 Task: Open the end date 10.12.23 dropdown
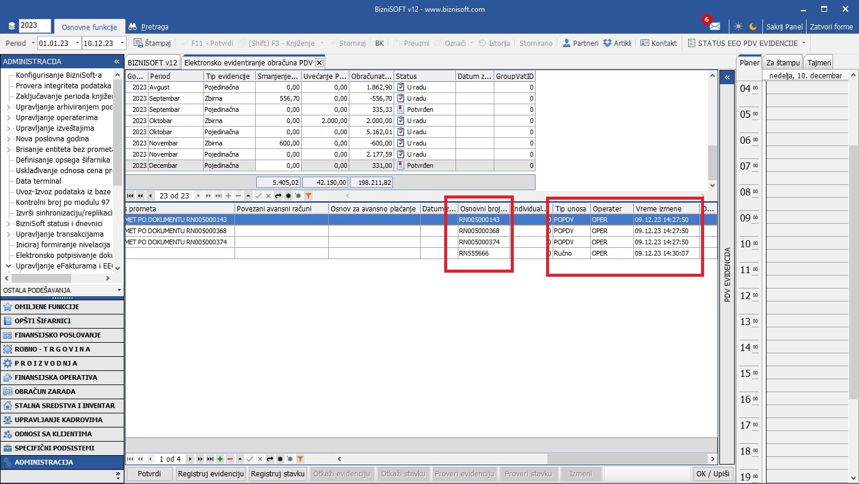click(x=122, y=43)
